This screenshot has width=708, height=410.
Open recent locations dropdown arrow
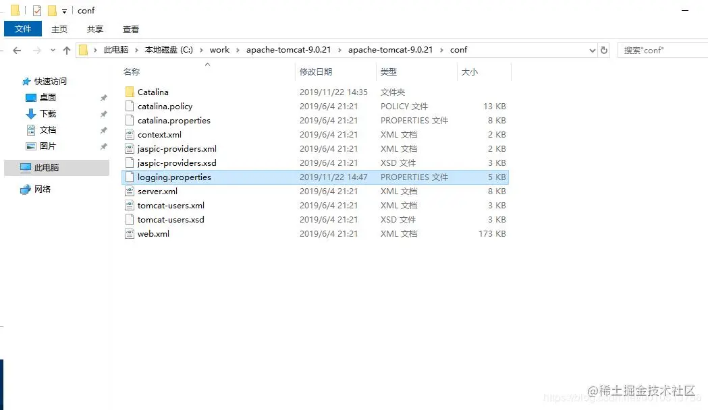(x=53, y=51)
